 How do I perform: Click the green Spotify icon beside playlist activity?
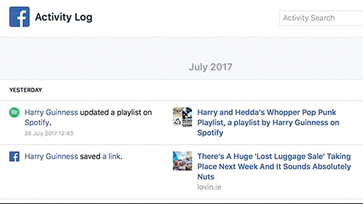pos(14,112)
